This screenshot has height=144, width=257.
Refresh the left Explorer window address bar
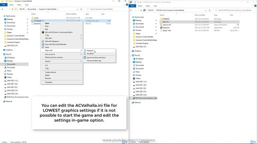[81, 9]
